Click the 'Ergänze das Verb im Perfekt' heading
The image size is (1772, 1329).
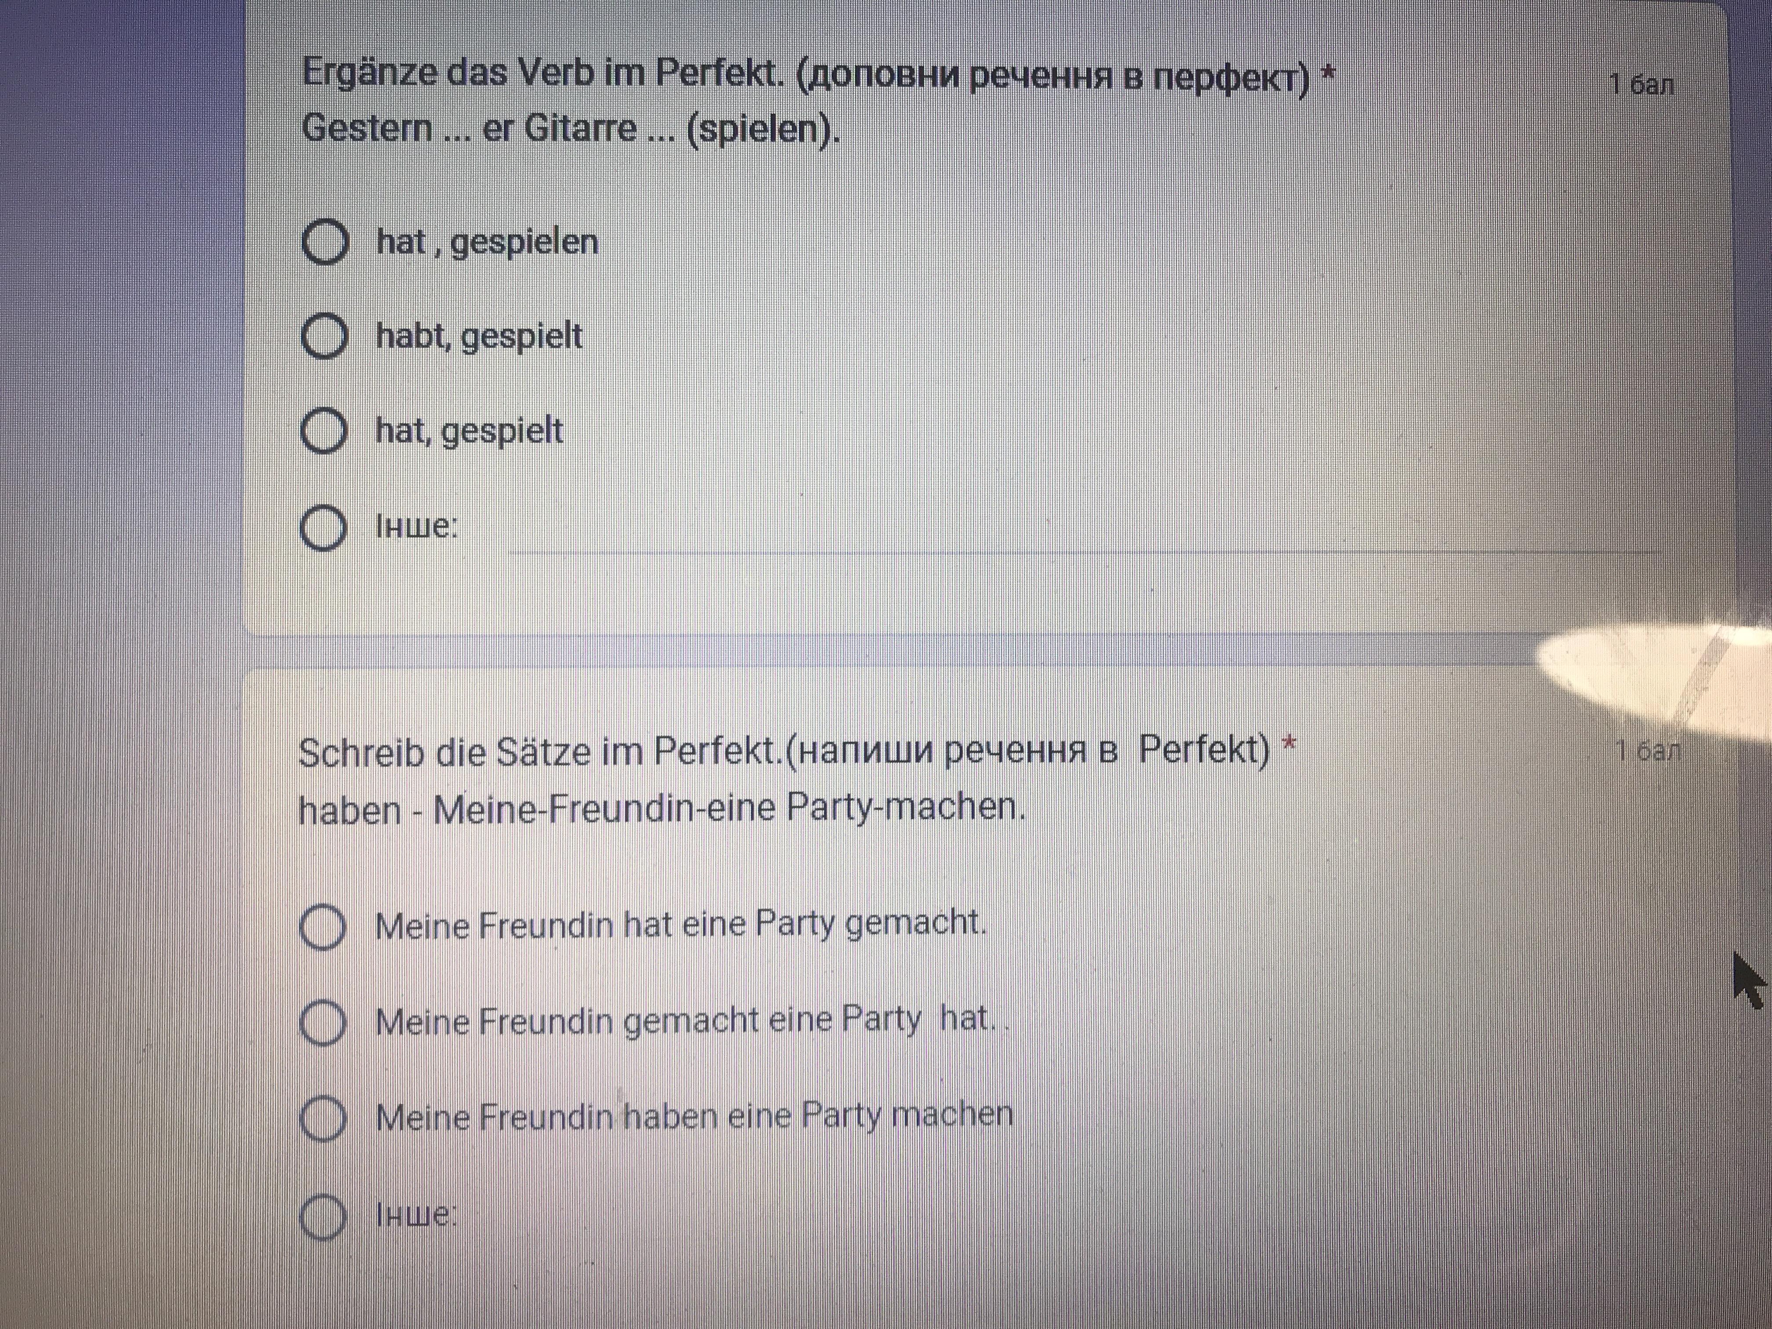tap(806, 75)
